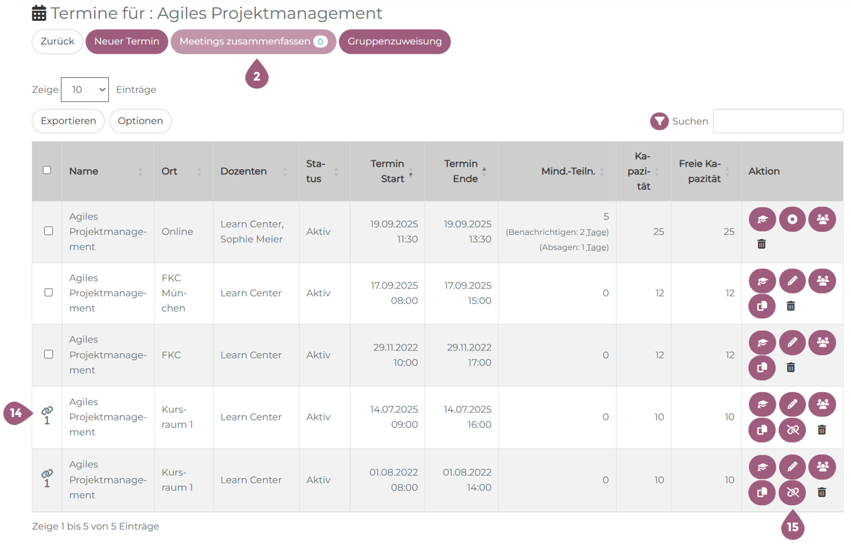Click graduation cap icon for the FKC München row
The width and height of the screenshot is (851, 550).
[762, 281]
